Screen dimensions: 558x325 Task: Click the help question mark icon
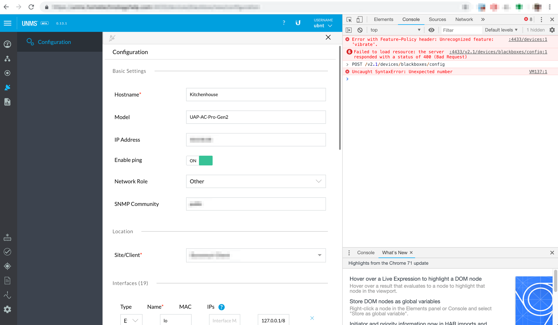coord(284,23)
